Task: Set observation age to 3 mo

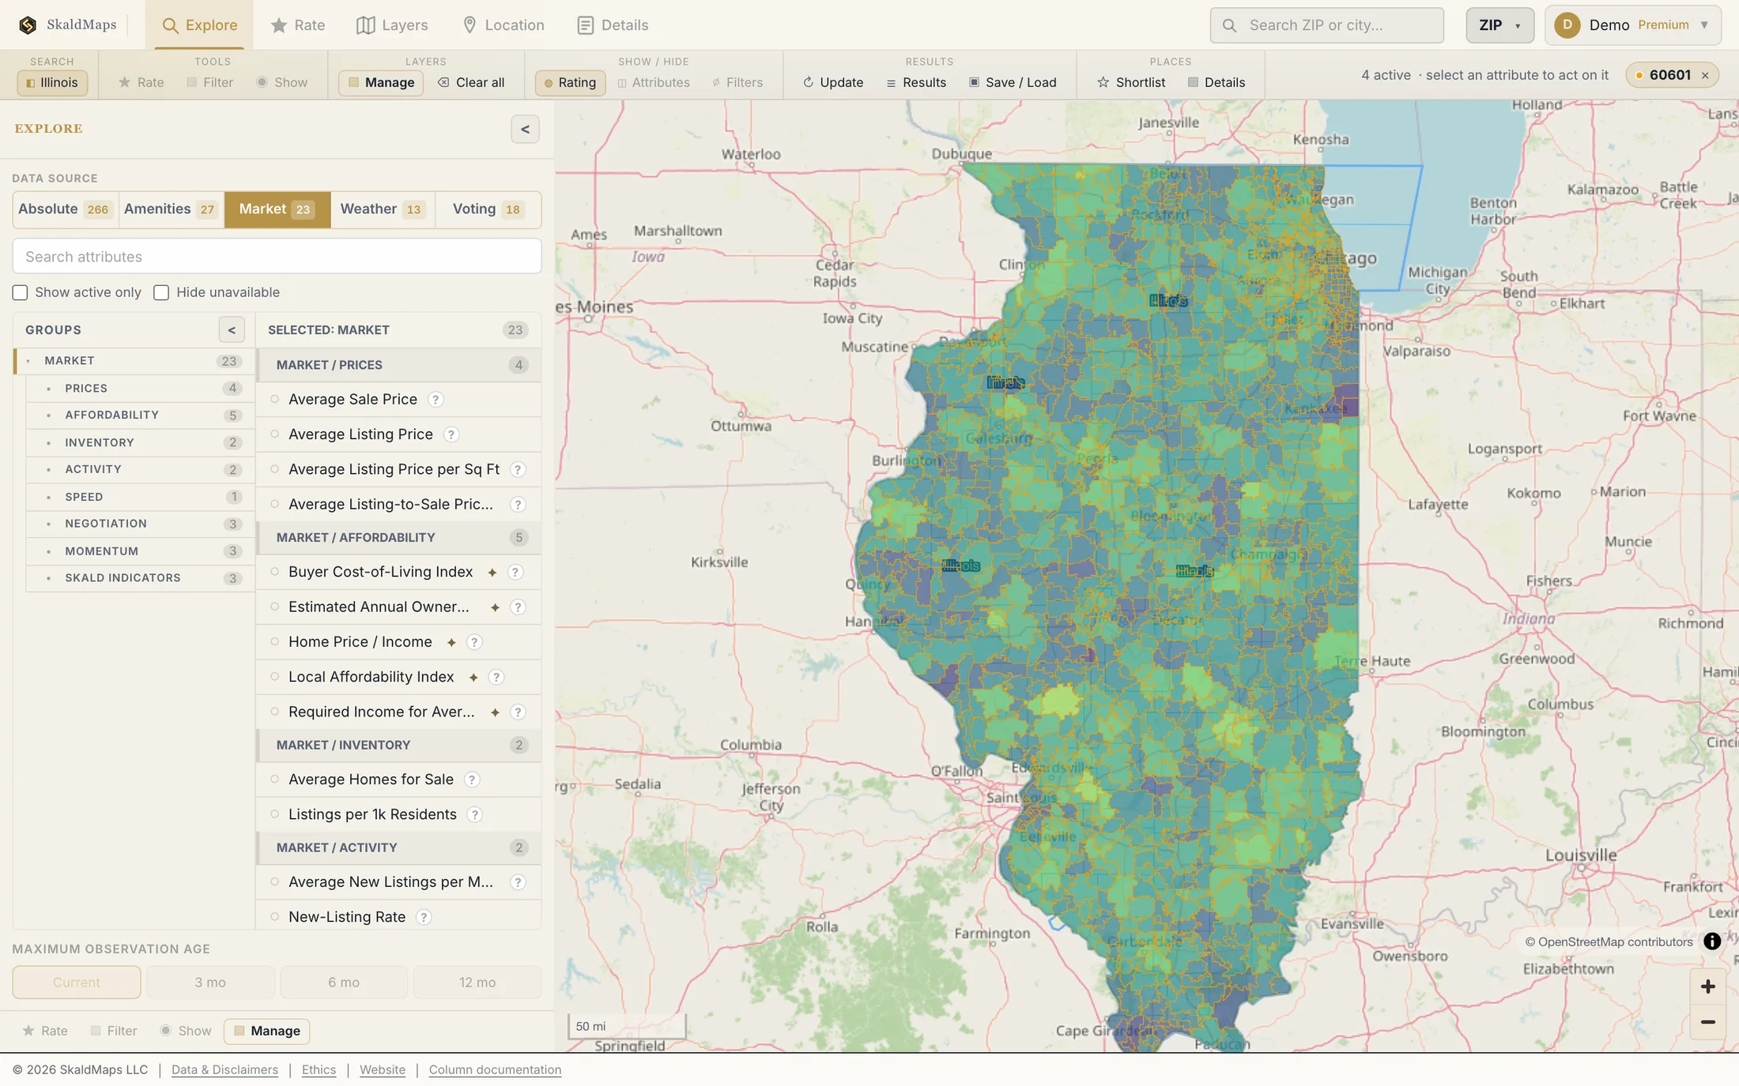Action: coord(210,983)
